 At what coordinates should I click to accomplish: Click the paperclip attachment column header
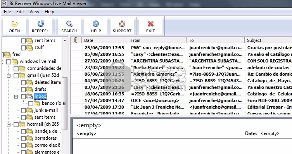click(x=76, y=40)
